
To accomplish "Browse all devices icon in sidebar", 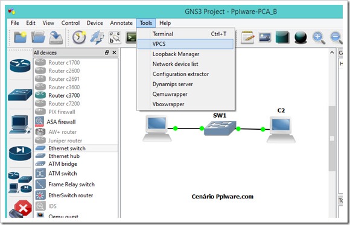I will tap(20, 182).
